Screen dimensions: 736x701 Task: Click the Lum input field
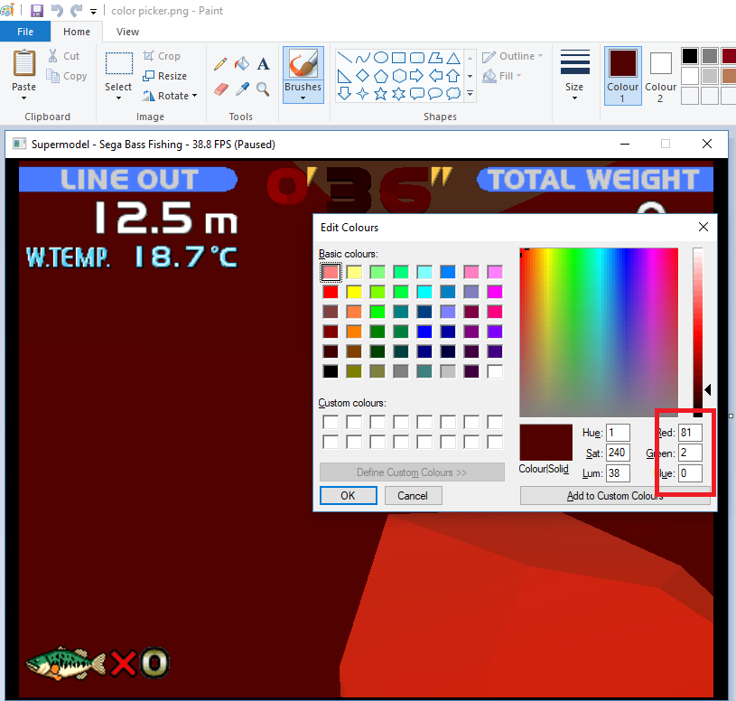click(x=618, y=472)
